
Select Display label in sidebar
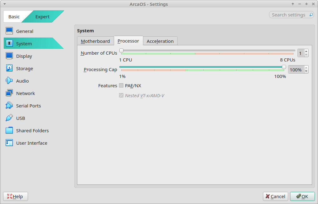point(24,56)
